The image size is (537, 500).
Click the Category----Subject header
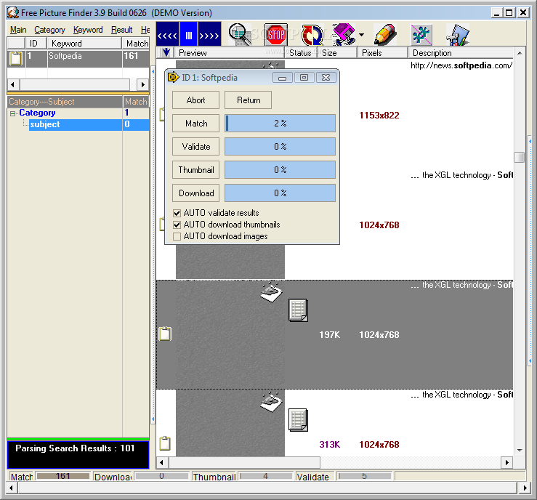point(65,102)
